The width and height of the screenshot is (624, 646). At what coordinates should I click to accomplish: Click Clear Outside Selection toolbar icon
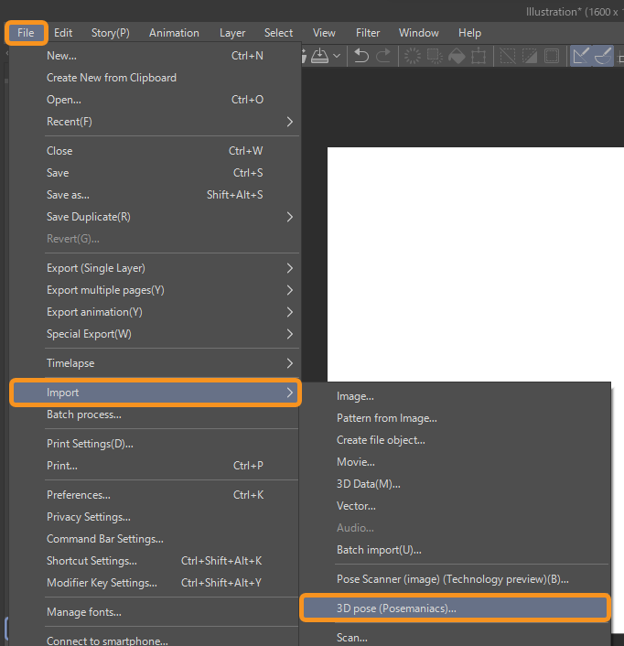(435, 56)
